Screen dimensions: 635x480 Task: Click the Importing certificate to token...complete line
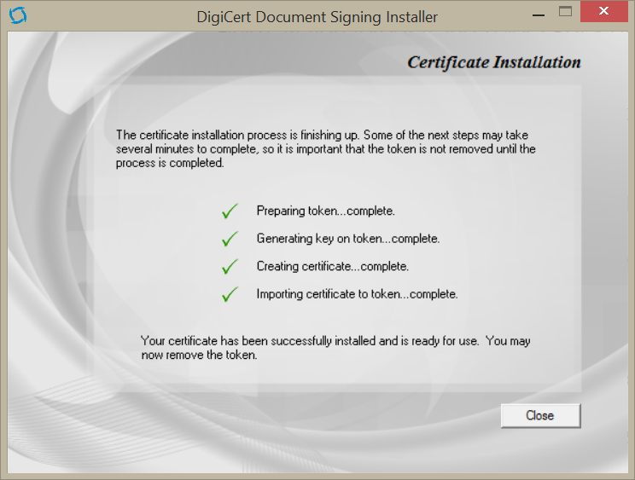coord(357,295)
